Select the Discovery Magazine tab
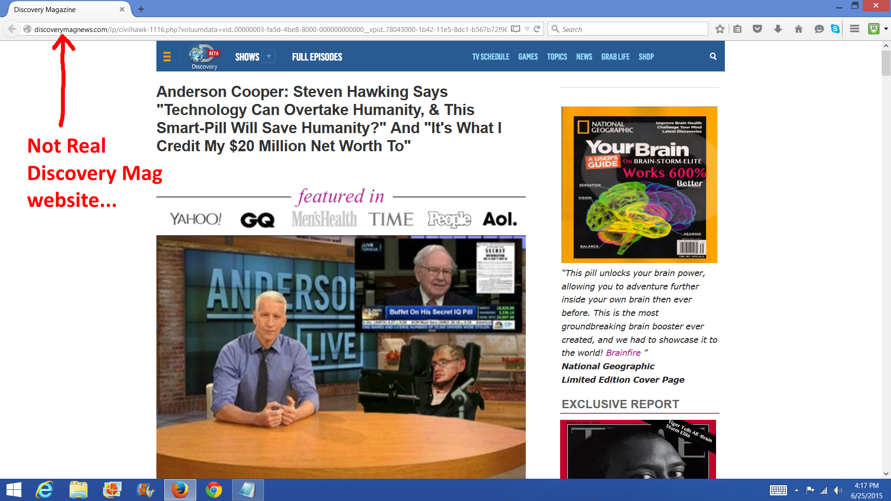The height and width of the screenshot is (501, 891). click(67, 9)
